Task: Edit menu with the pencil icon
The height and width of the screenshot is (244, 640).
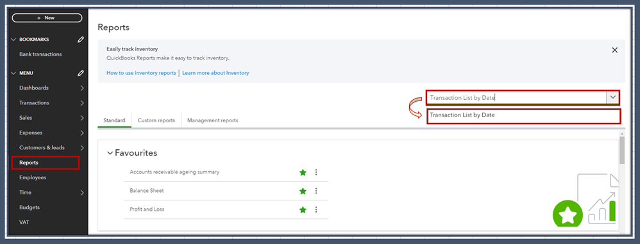Action: click(81, 73)
